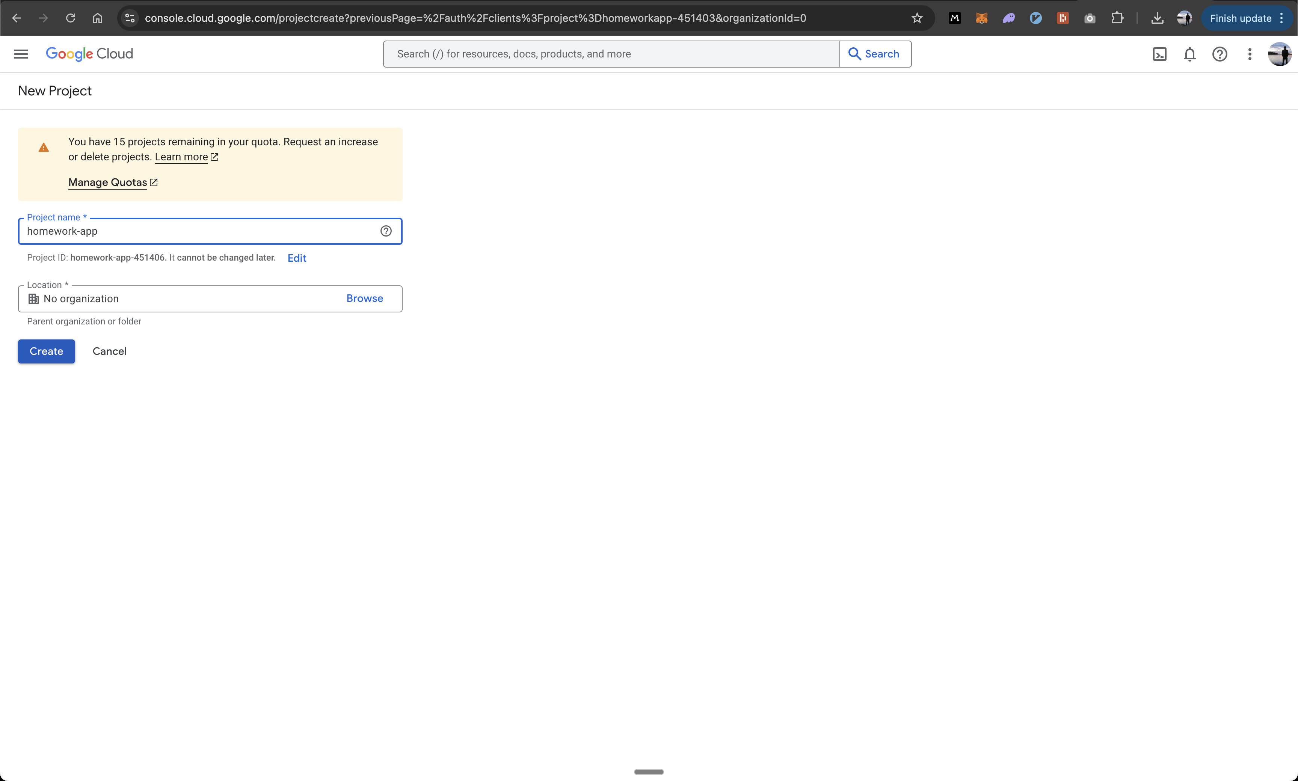Screen dimensions: 1298x781
Task: Click the Google Cloud logo
Action: click(89, 54)
